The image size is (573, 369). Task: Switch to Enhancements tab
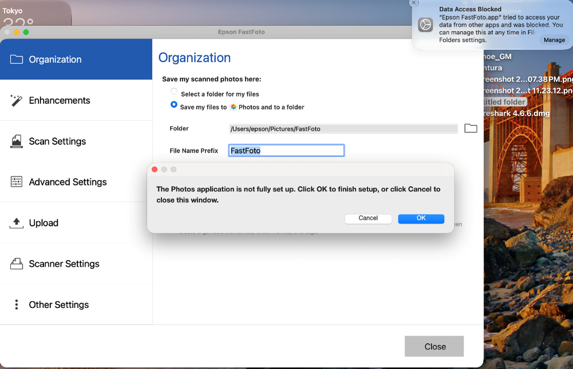(76, 100)
